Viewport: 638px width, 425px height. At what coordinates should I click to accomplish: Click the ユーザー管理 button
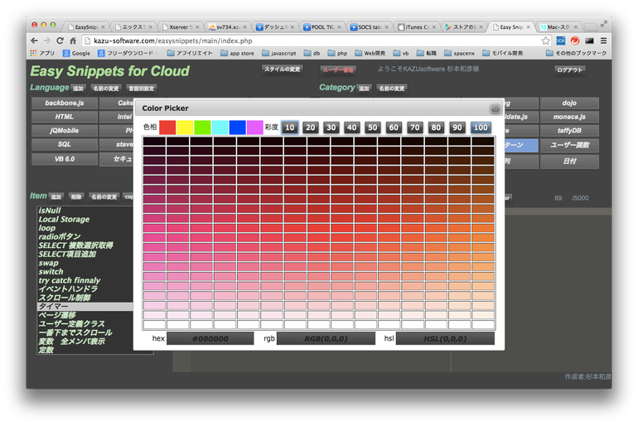[x=338, y=70]
